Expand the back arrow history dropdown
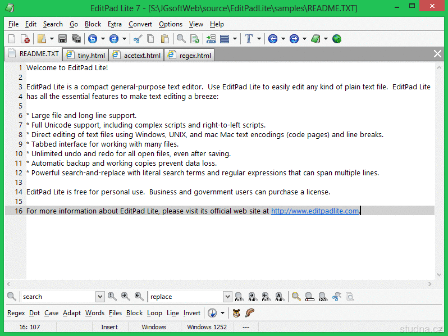This screenshot has height=336, width=448. (x=283, y=39)
